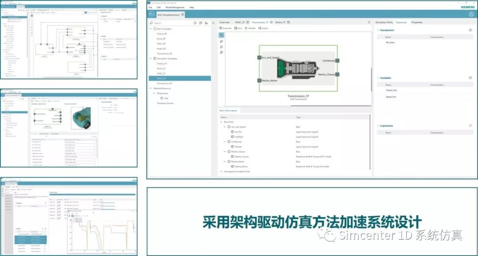Collapse the Acc_and_Speed port row
Image resolution: width=478 pixels, height=256 pixels.
pos(225,127)
